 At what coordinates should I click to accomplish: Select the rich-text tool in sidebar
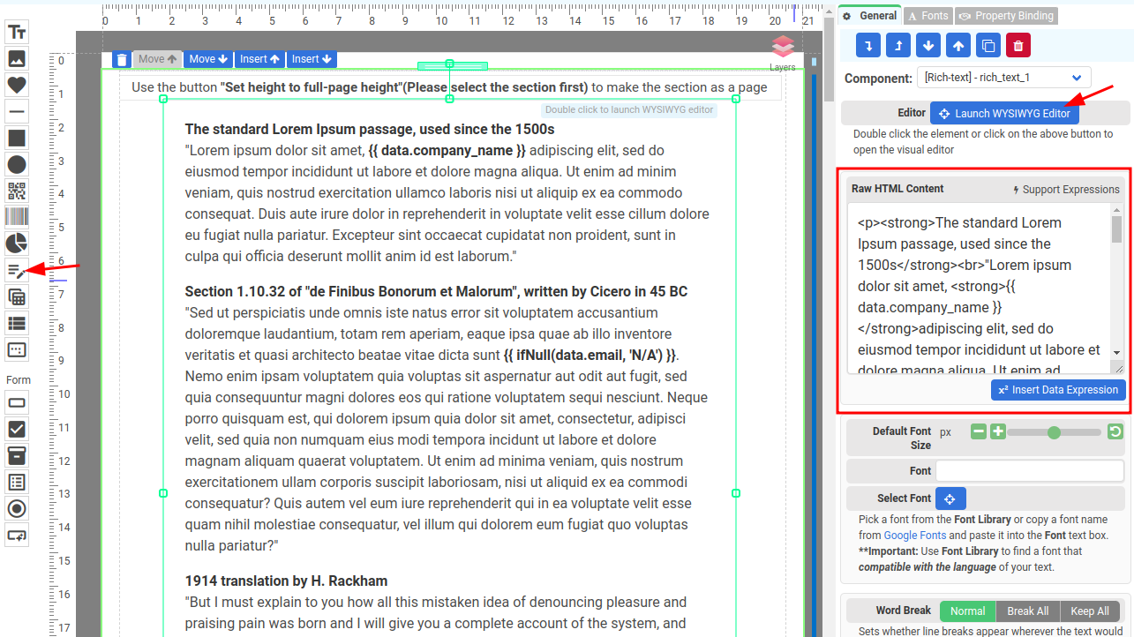click(17, 270)
